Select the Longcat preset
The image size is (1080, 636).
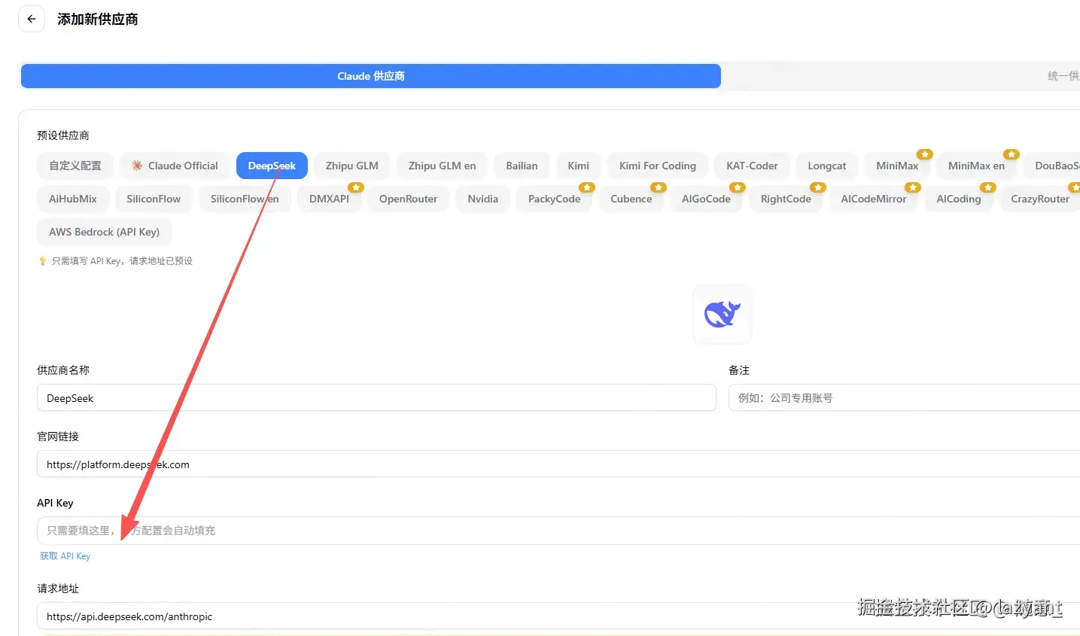[826, 166]
